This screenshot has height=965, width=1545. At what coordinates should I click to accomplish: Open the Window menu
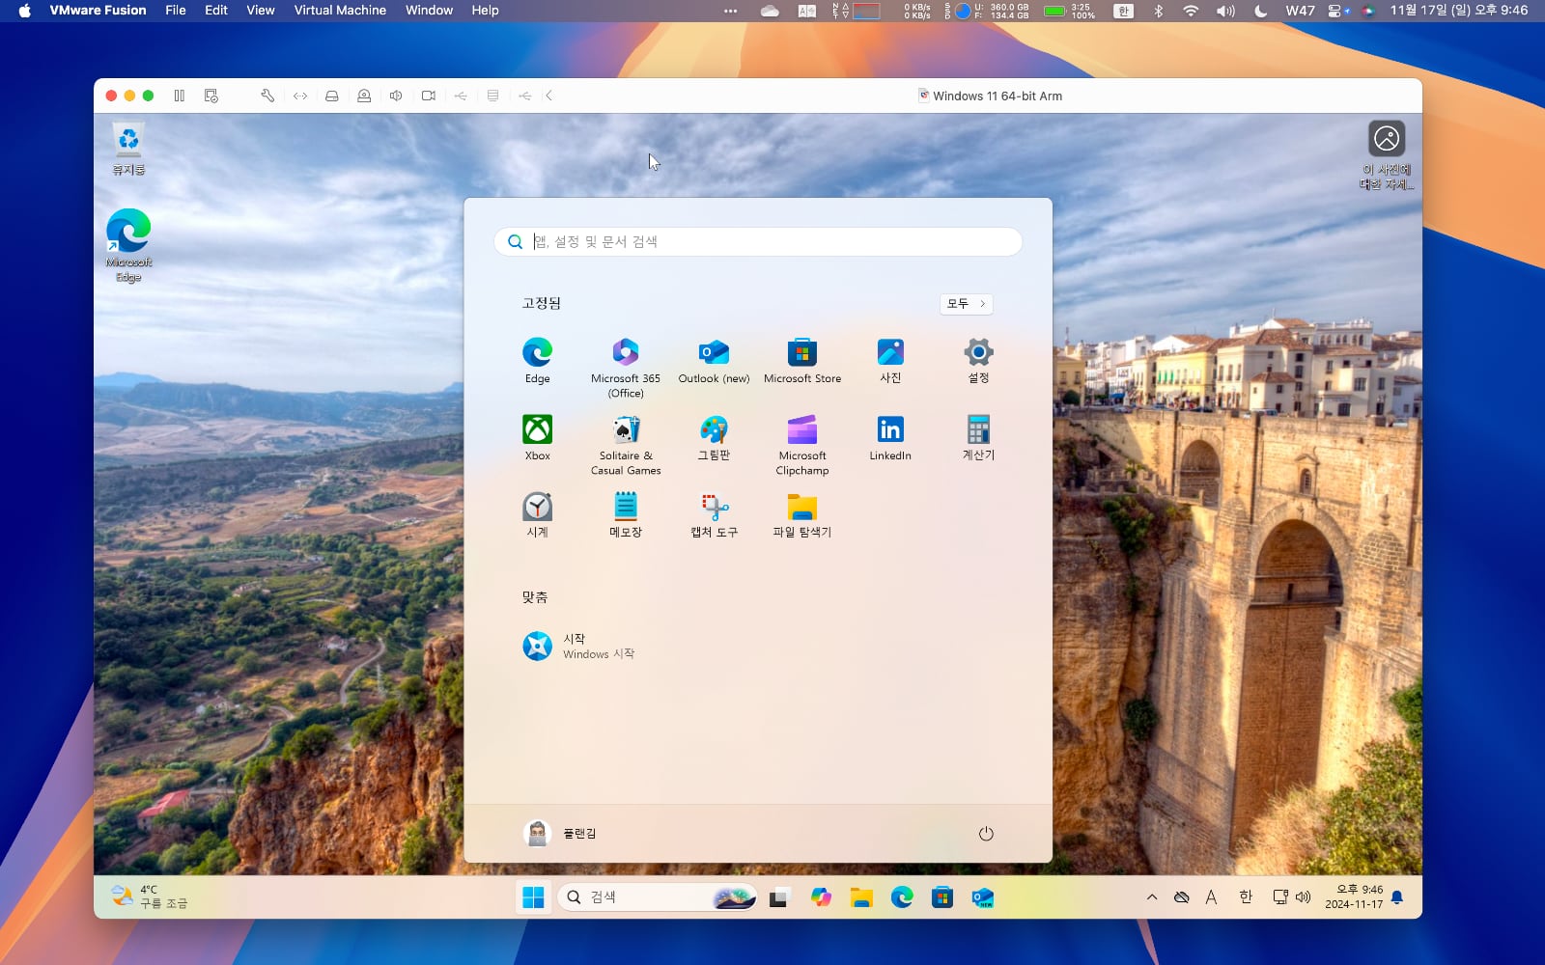tap(429, 11)
